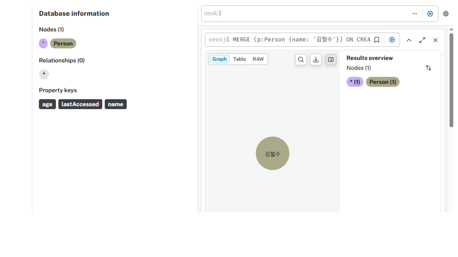Click the magnifier search icon in graph view

tap(301, 60)
